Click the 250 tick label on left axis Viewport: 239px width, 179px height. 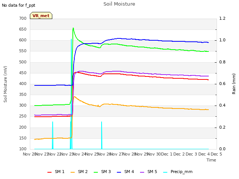click(23, 116)
